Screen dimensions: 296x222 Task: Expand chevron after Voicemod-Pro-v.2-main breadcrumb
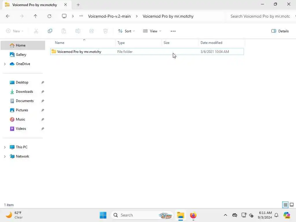pyautogui.click(x=137, y=16)
